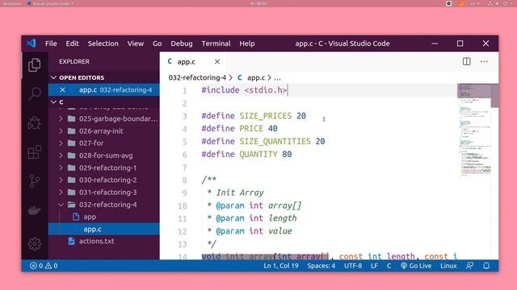Screen dimensions: 517x290
Task: Open the Source Control view icon
Action: pos(34,180)
